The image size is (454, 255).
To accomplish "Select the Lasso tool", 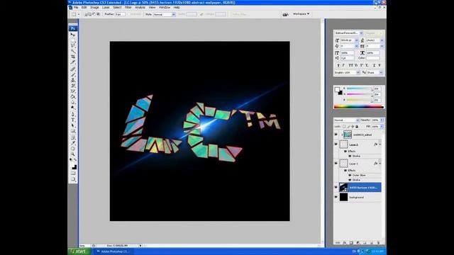I will (73, 45).
